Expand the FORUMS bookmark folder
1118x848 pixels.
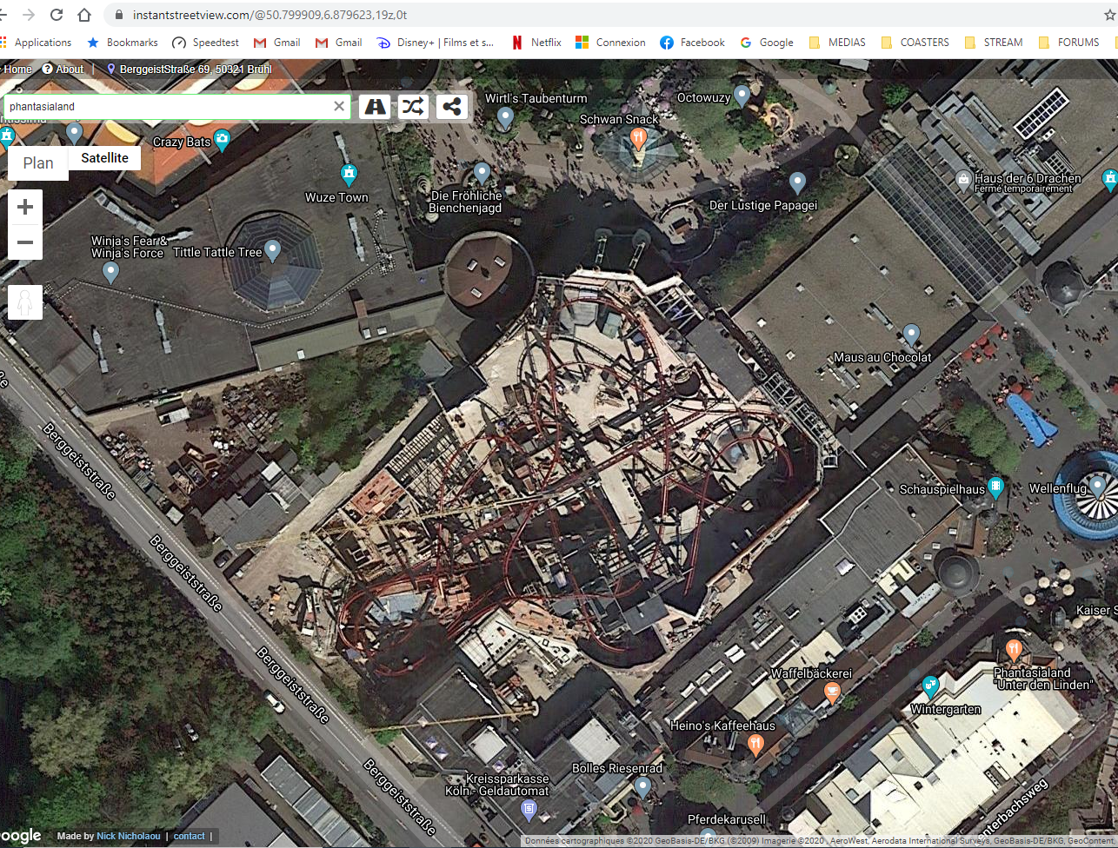click(1068, 43)
